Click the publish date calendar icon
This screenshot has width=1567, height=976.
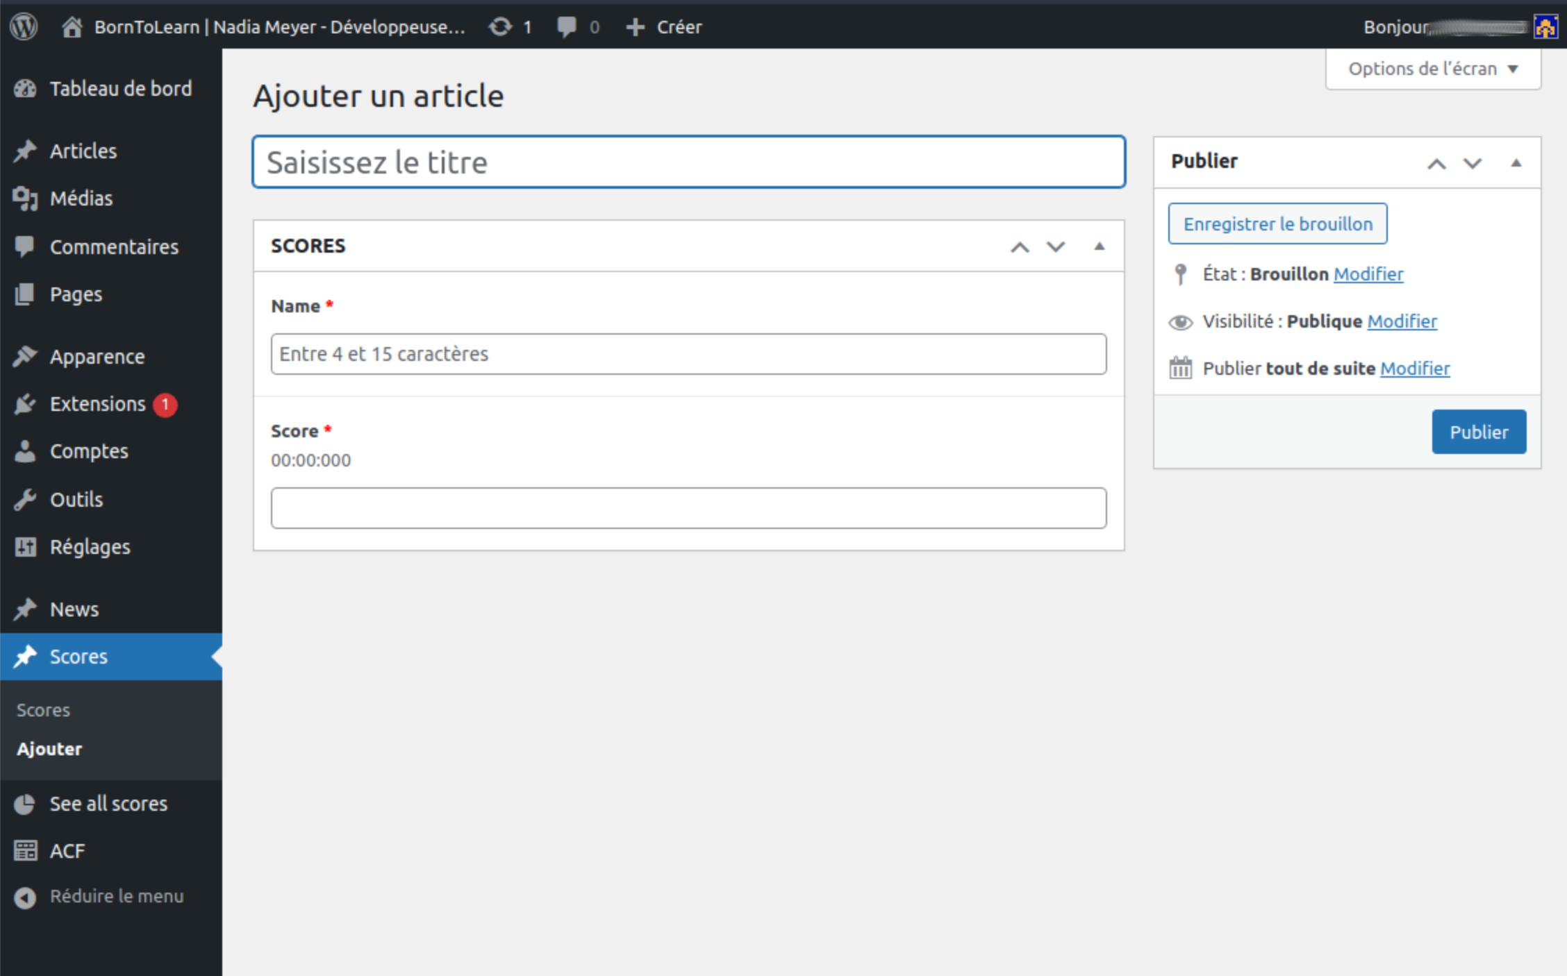tap(1180, 368)
